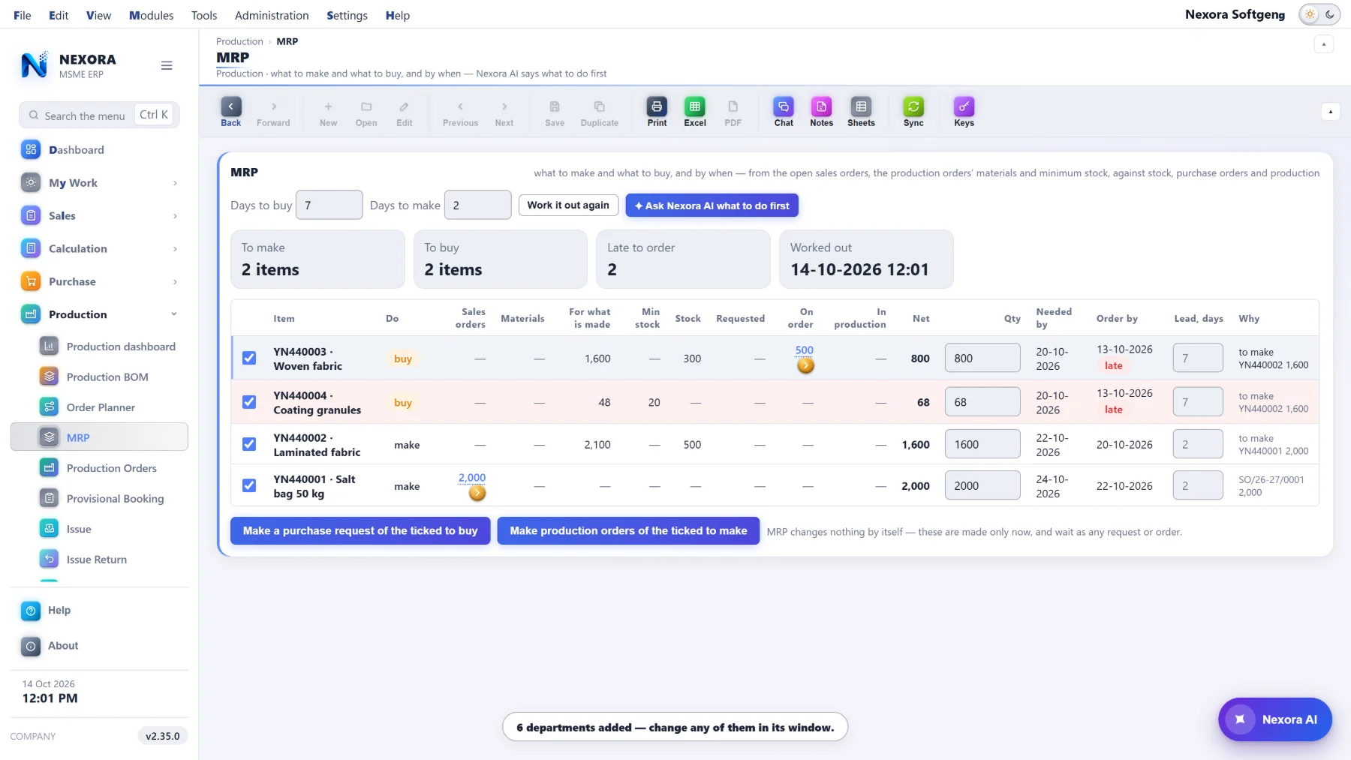
Task: Open About in the sidebar
Action: [x=99, y=646]
